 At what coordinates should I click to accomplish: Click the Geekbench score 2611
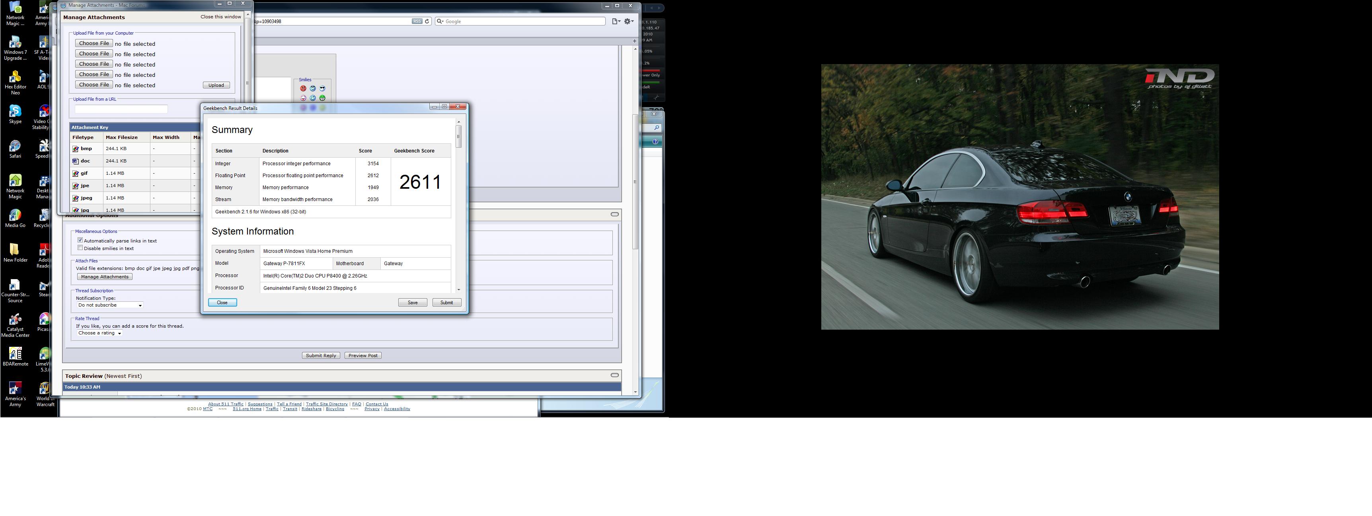[x=420, y=182]
